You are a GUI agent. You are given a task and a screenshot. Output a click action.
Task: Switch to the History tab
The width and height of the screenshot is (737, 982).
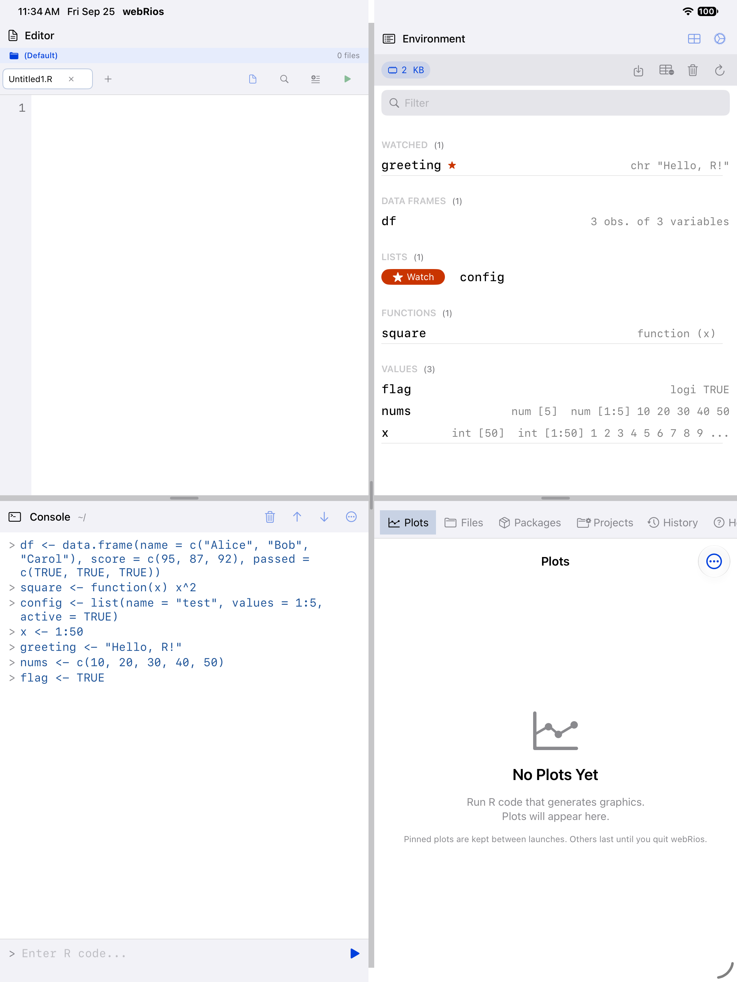673,522
